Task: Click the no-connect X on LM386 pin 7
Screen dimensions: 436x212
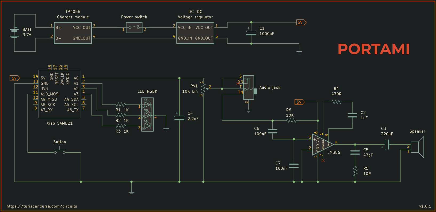Action: (323, 161)
